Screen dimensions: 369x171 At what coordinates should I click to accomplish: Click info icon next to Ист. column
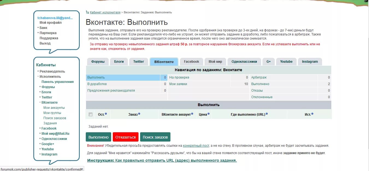[312, 114]
